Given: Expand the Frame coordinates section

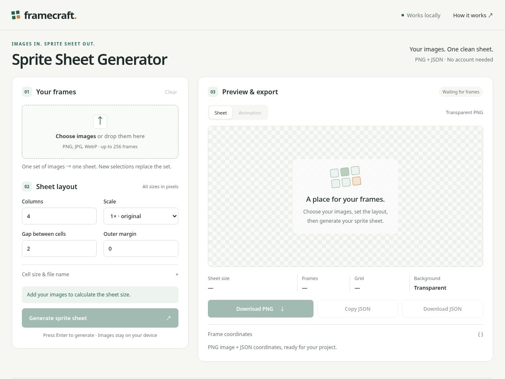Looking at the screenshot, I should tap(346, 334).
